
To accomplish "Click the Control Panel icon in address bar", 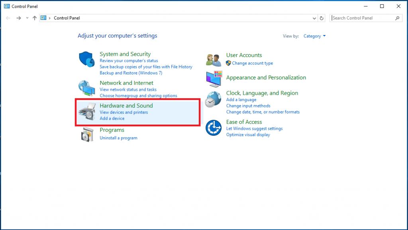I will [43, 18].
